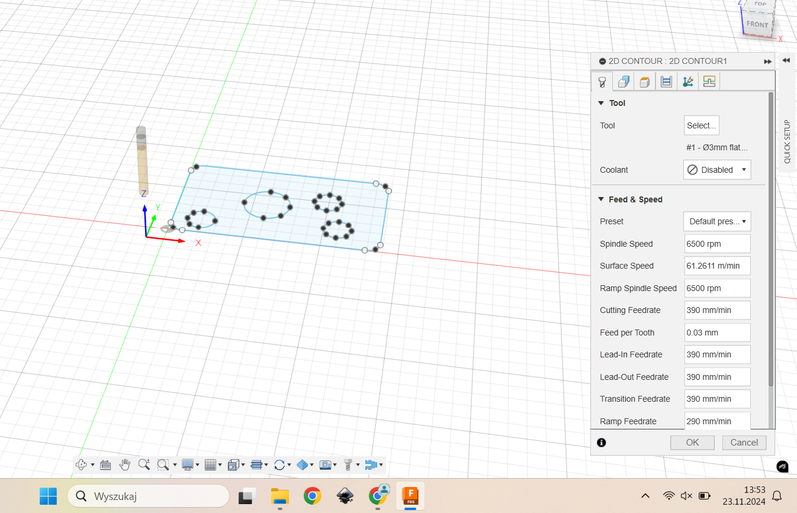Click the Grid and Snaps icon
Image resolution: width=797 pixels, height=513 pixels.
tap(210, 464)
